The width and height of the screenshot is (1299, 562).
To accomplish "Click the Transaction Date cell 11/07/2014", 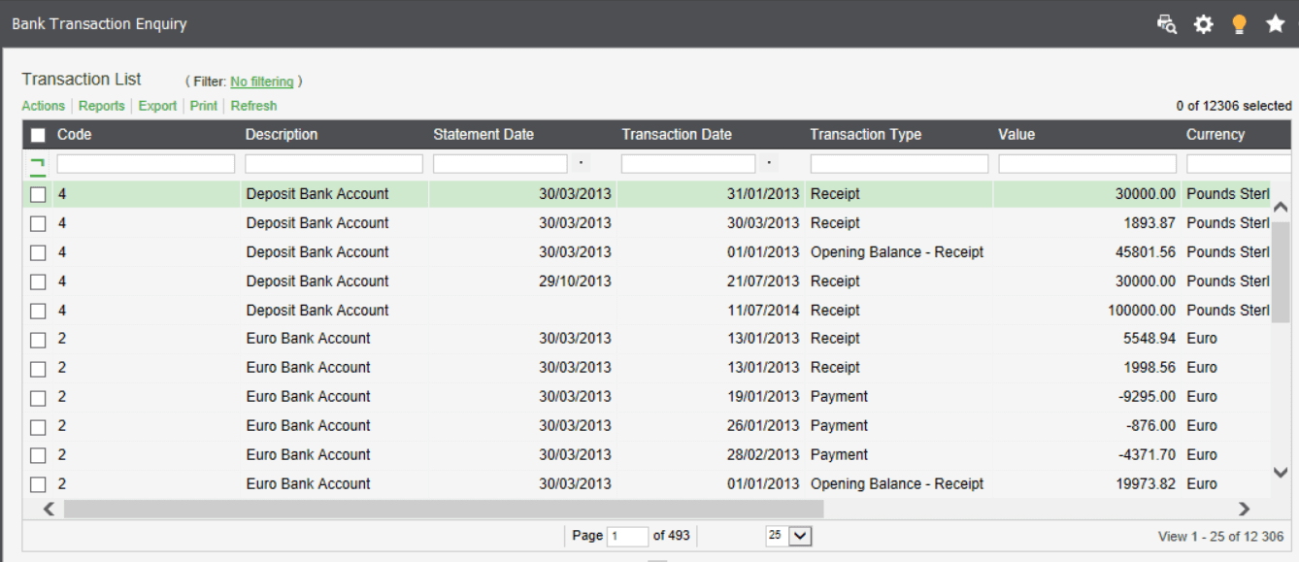I will pyautogui.click(x=763, y=311).
